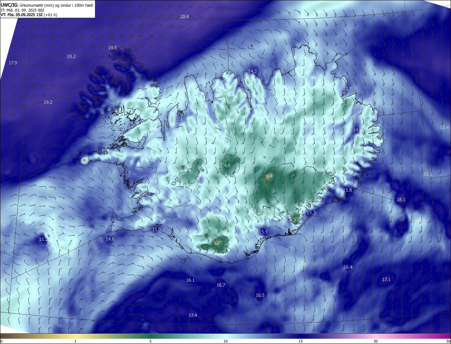Click the 20.4 value label
Viewport: 451px width, 344px height.
pos(184,17)
